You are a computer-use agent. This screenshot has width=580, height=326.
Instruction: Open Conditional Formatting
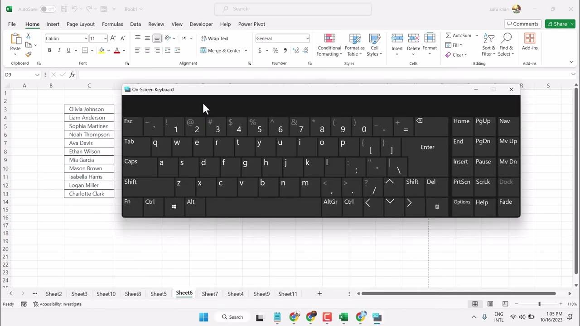[329, 45]
